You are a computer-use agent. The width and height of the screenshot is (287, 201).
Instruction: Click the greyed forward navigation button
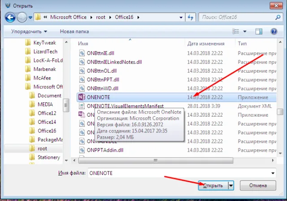(x=22, y=17)
